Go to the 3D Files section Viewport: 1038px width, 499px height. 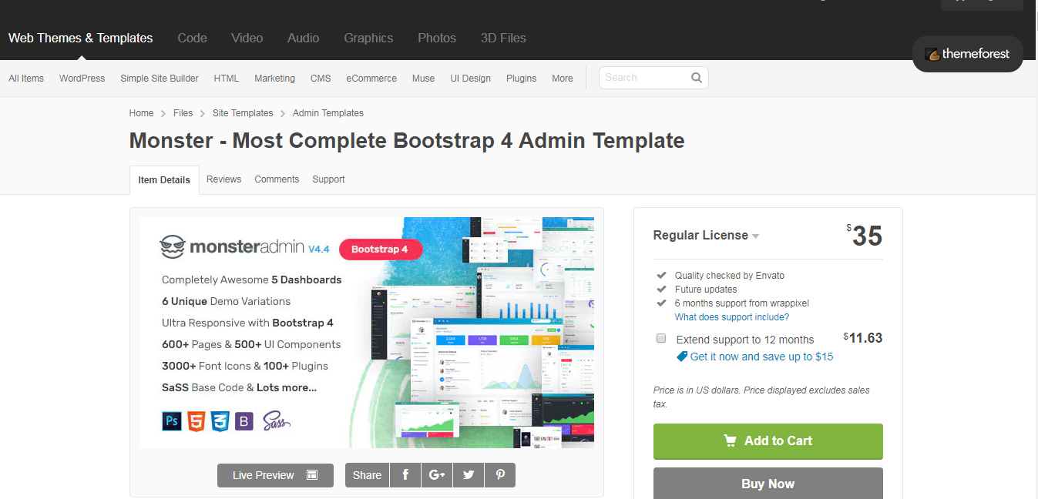[x=503, y=38]
